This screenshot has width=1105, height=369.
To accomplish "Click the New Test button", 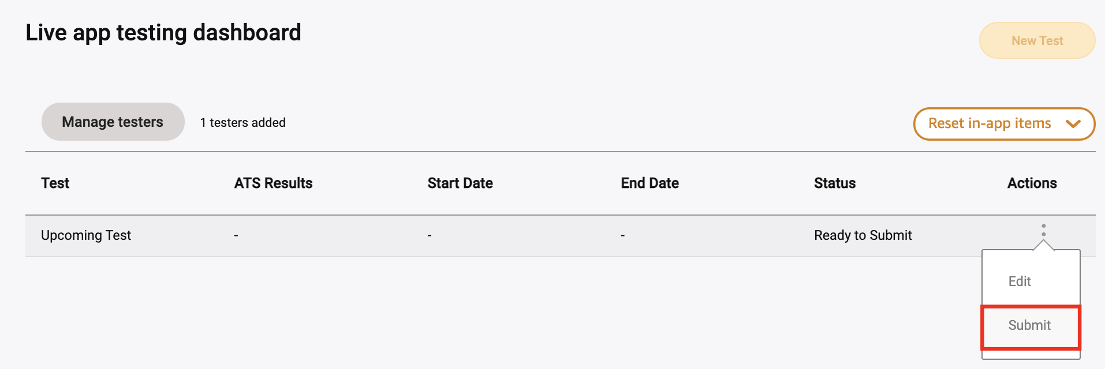I will click(1037, 41).
